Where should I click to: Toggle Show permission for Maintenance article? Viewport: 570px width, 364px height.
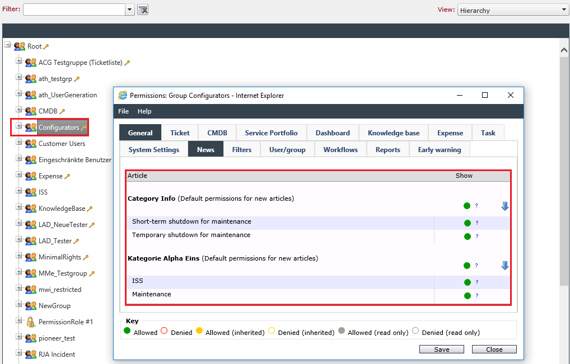pos(468,296)
